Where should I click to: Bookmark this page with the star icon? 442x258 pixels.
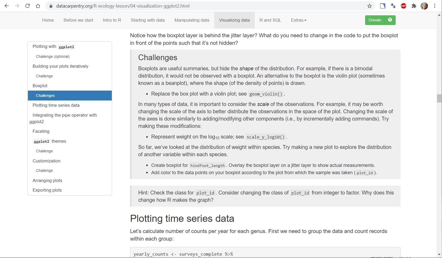coord(369,6)
